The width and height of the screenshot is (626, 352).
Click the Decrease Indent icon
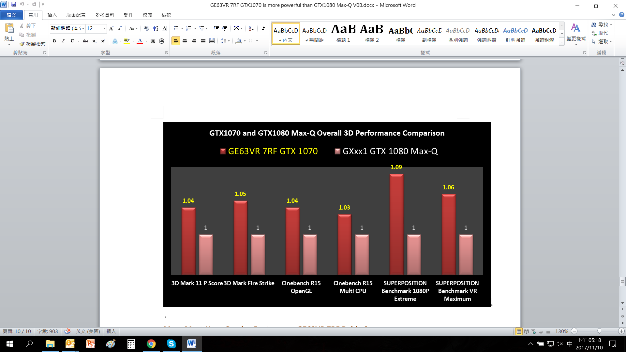tap(216, 28)
